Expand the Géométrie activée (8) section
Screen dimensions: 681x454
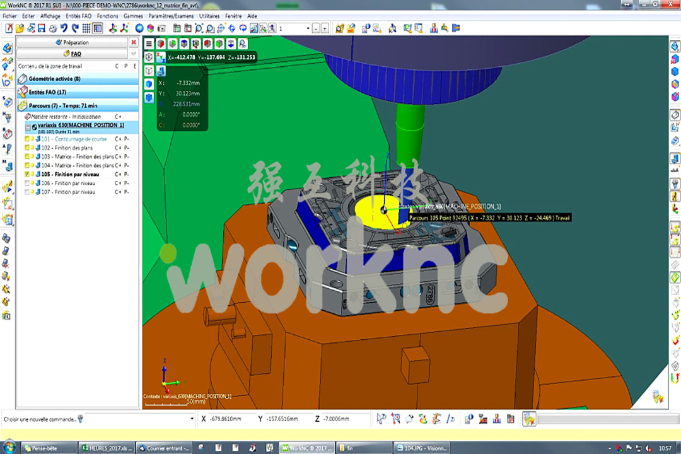[x=78, y=79]
